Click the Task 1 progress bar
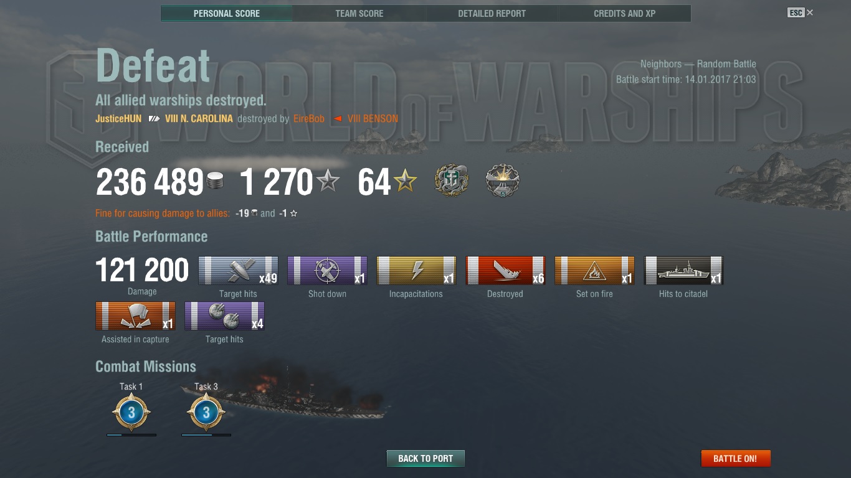 pyautogui.click(x=131, y=435)
